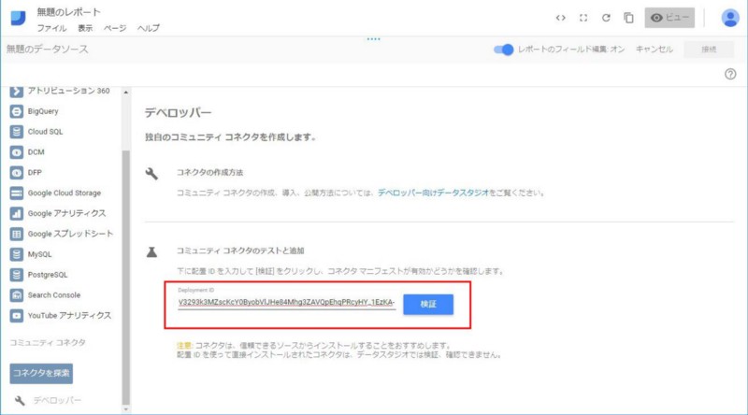Select the BigQuery text label
748x415 pixels.
pos(43,111)
